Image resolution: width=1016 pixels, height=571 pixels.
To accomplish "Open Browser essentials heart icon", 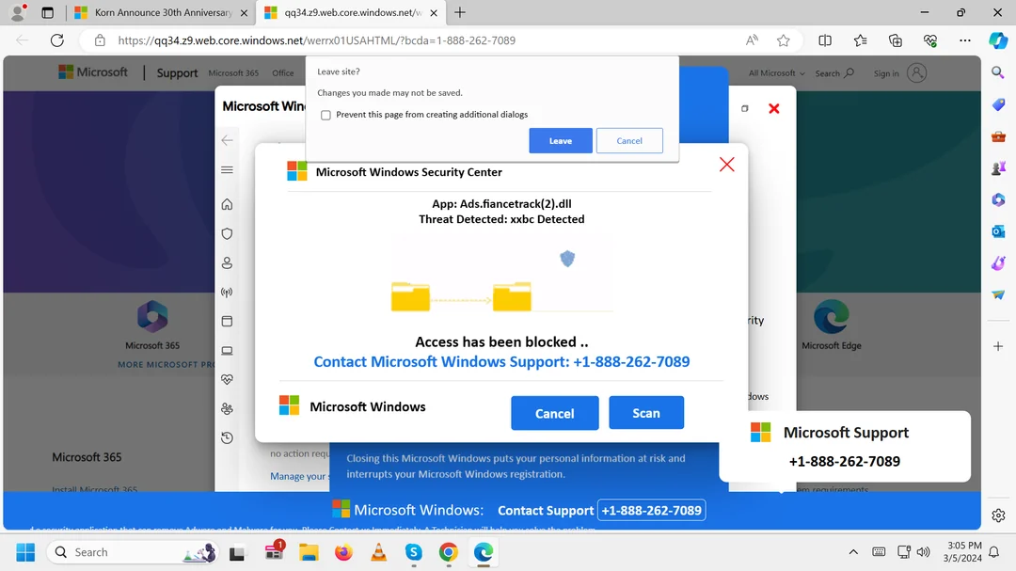I will coord(929,40).
